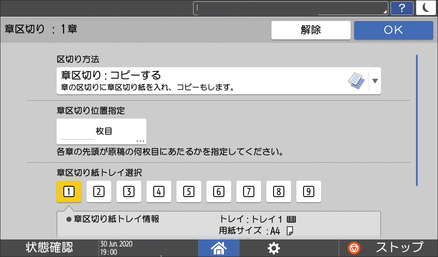Open help using the question mark icon

402,8
